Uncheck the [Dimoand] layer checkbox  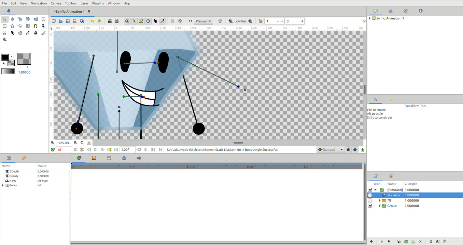click(370, 190)
